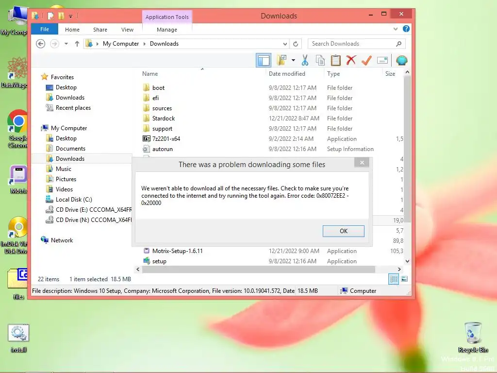Click the Cut scissors icon
The width and height of the screenshot is (497, 373).
click(x=305, y=60)
